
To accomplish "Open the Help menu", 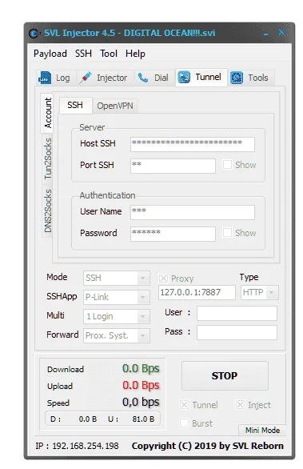I will tap(135, 54).
